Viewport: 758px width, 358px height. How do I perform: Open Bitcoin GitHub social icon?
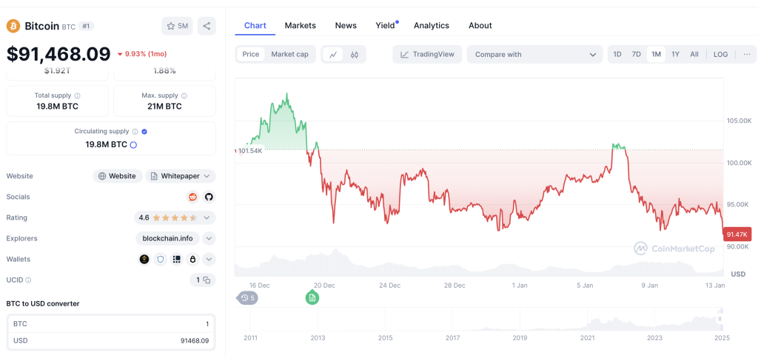tap(209, 197)
